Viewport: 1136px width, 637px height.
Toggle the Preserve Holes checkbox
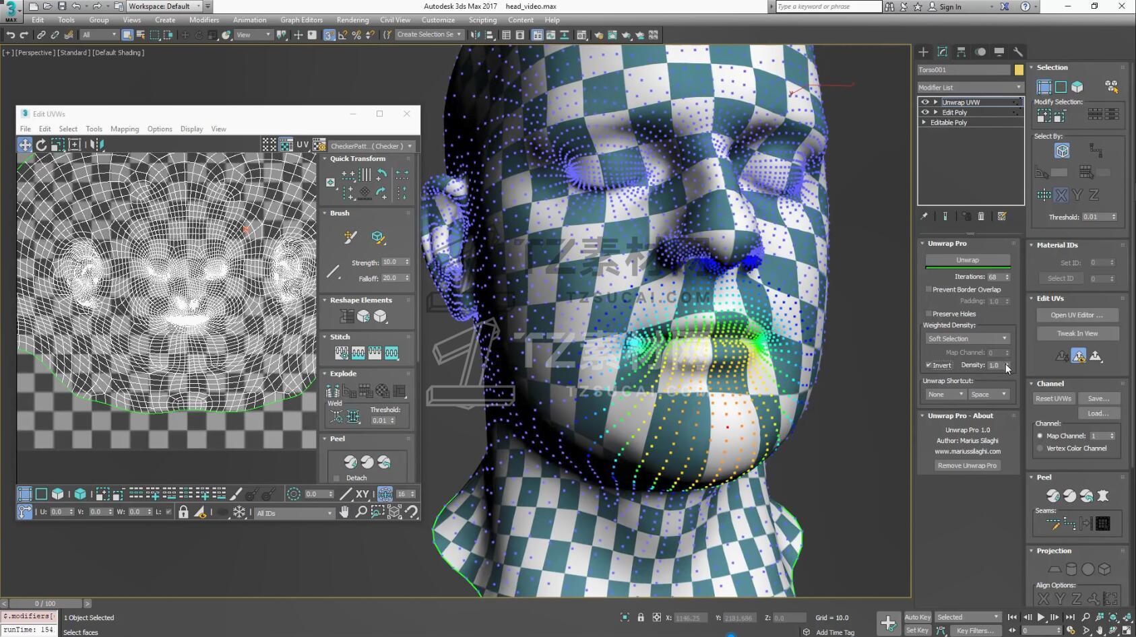point(928,314)
